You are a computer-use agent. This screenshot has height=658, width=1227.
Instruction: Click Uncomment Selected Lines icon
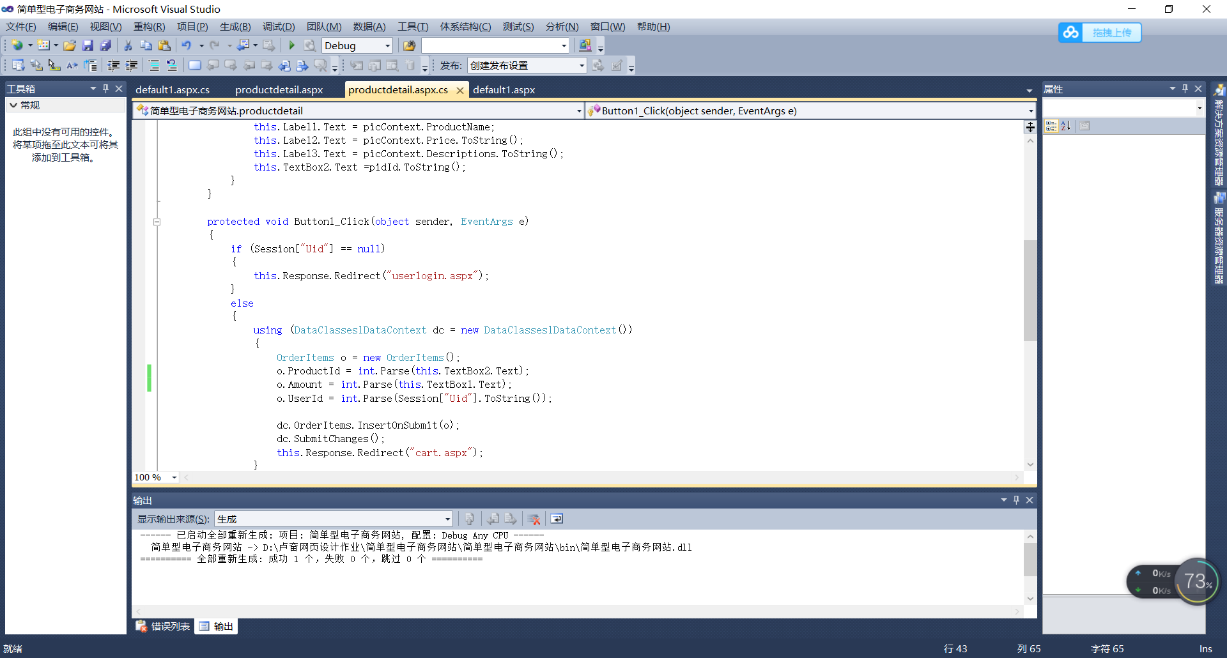(172, 65)
